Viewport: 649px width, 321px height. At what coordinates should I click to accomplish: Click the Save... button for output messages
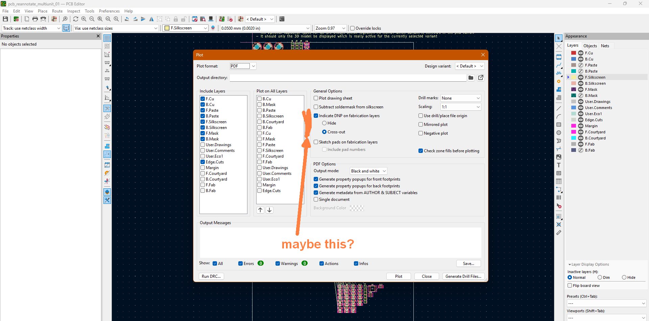(468, 264)
